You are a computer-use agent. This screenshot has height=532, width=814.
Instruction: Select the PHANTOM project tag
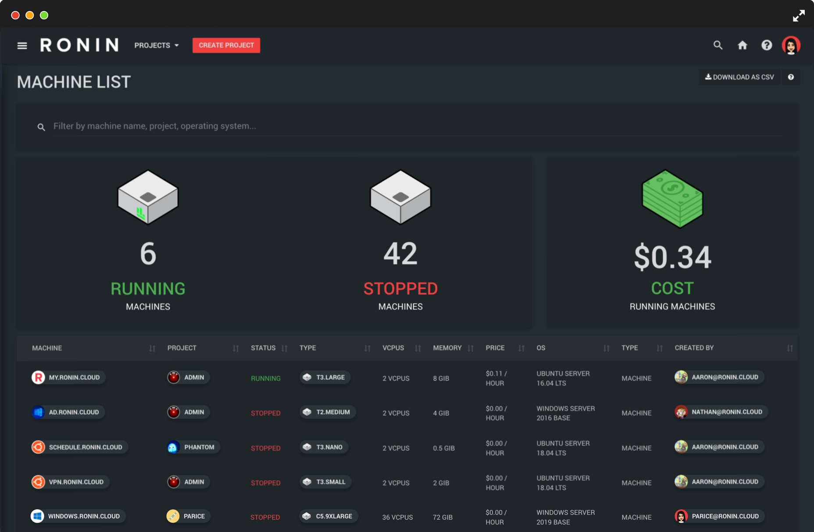point(193,447)
